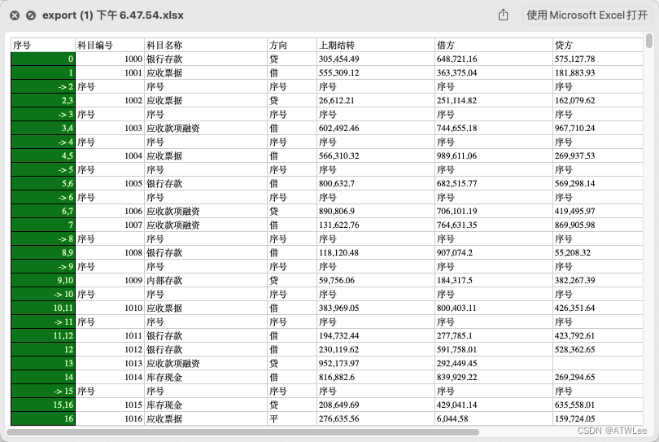The width and height of the screenshot is (659, 442).
Task: Click the green index cell '11,12'
Action: point(43,336)
